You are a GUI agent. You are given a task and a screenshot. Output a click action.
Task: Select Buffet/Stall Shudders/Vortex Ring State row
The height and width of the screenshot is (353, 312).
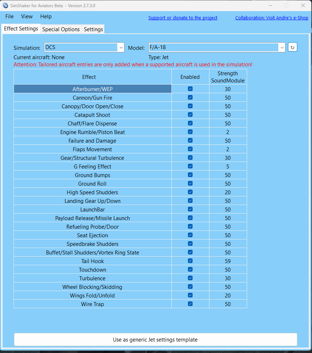tap(93, 252)
